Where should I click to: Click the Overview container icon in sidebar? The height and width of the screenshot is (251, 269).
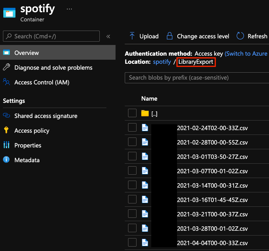[x=7, y=52]
